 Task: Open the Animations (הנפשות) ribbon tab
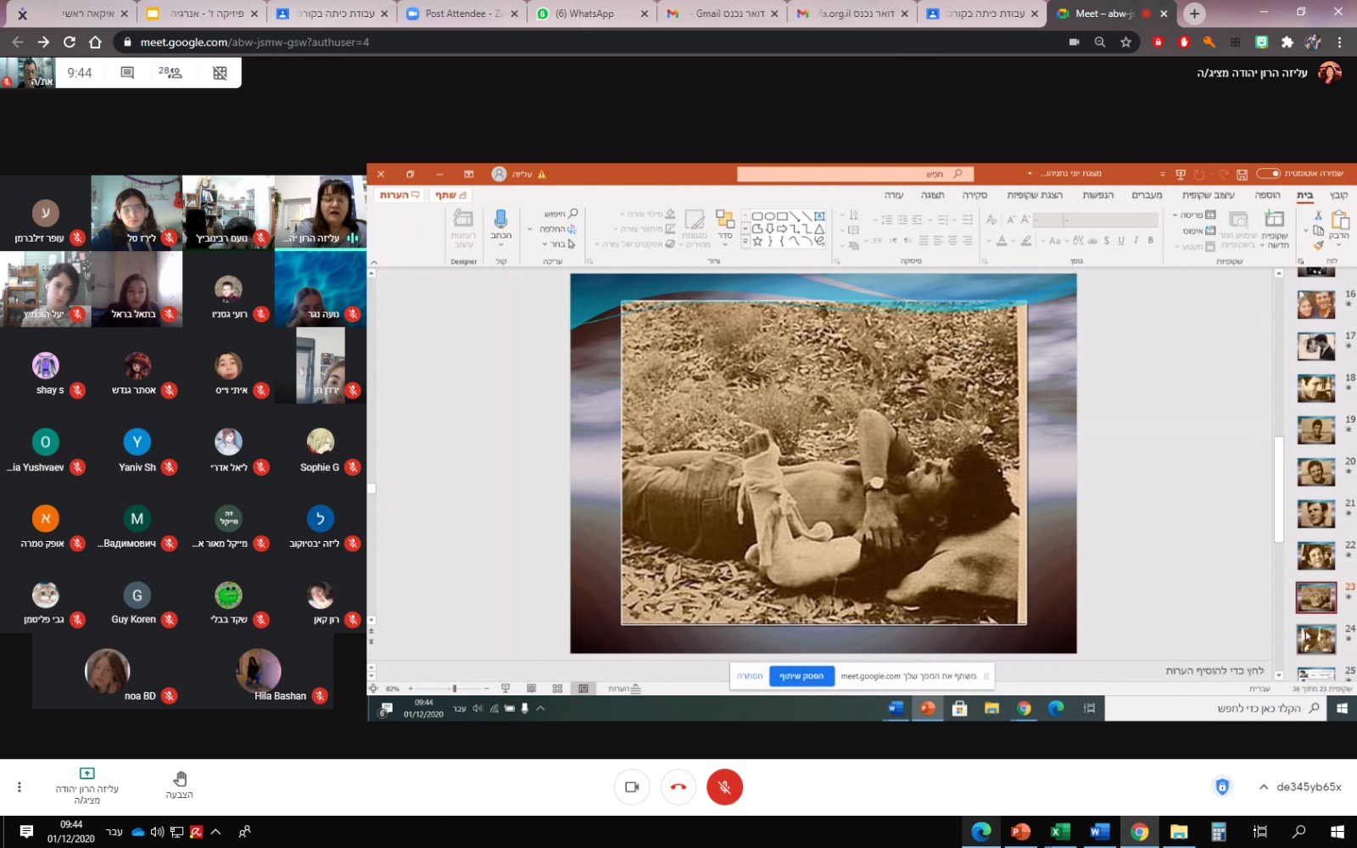point(1098,195)
